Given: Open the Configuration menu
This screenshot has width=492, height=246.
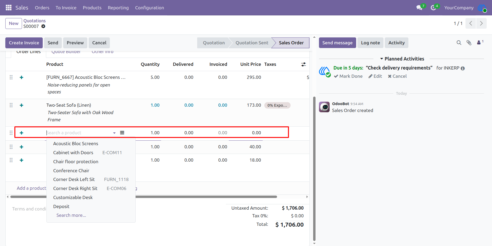Looking at the screenshot, I should click(150, 8).
